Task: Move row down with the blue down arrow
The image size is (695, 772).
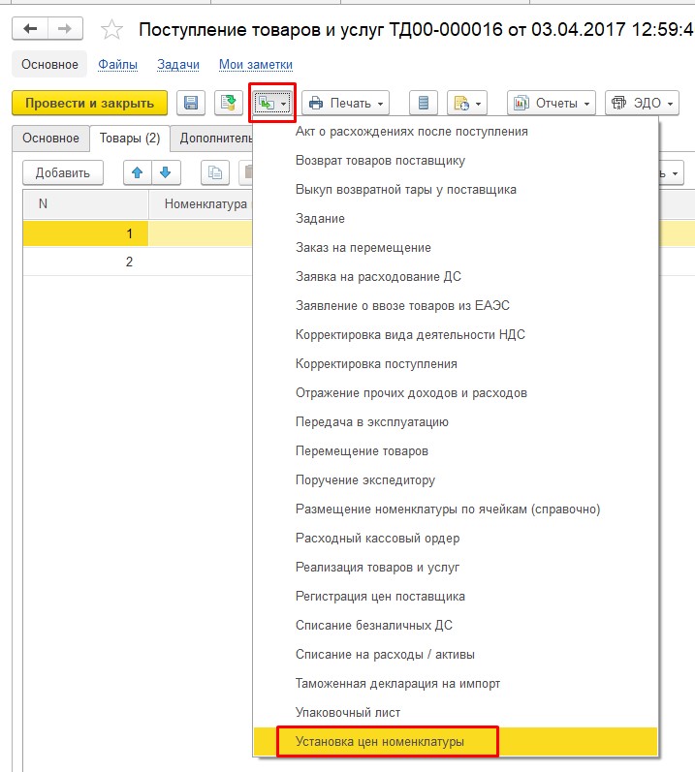Action: [166, 172]
